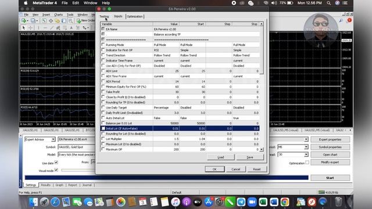Switch to the Testing tab
The height and width of the screenshot is (209, 372).
tap(104, 16)
